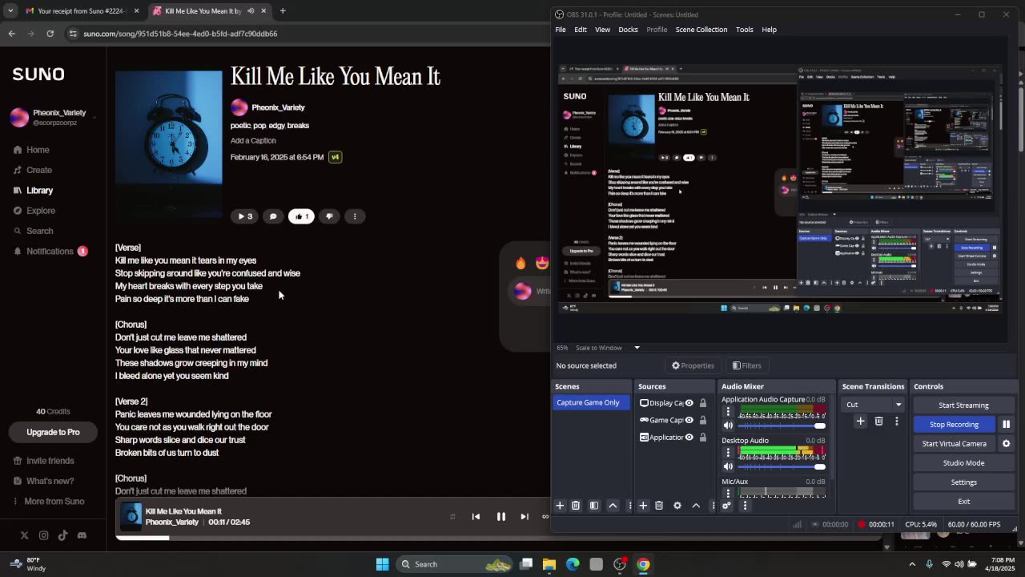Viewport: 1025px width, 577px height.
Task: Click the comment icon below the song
Action: click(273, 216)
